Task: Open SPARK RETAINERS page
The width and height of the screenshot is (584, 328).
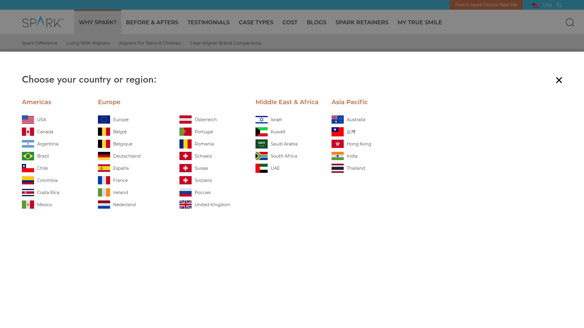Action: 362,22
